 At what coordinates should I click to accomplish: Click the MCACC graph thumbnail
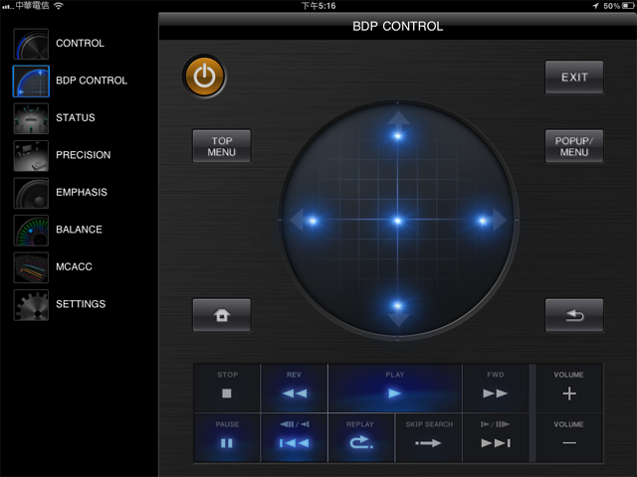[31, 267]
